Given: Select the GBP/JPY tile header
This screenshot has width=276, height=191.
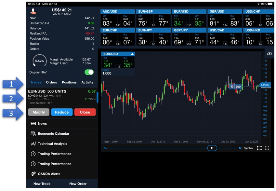Looking at the screenshot, I should (x=189, y=30).
